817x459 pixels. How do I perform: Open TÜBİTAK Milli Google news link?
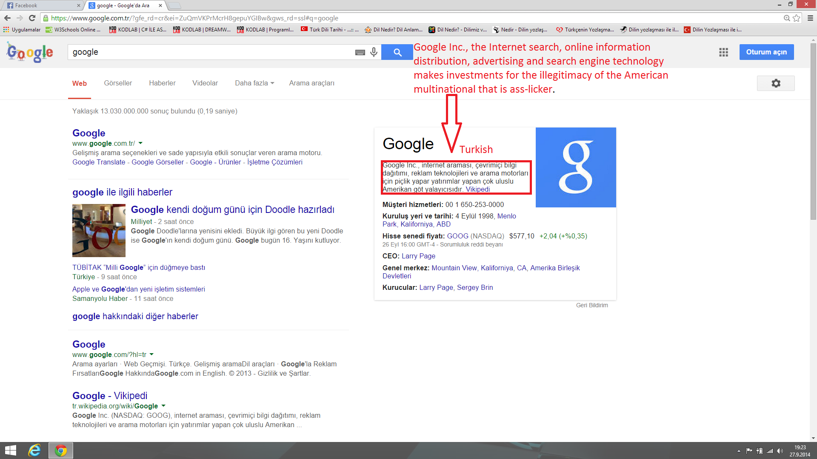139,267
